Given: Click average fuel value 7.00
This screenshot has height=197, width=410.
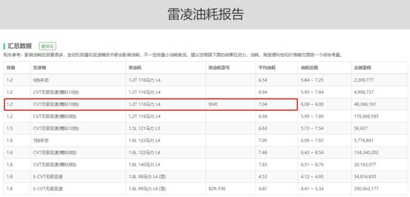Looking at the screenshot, I should 263,141.
